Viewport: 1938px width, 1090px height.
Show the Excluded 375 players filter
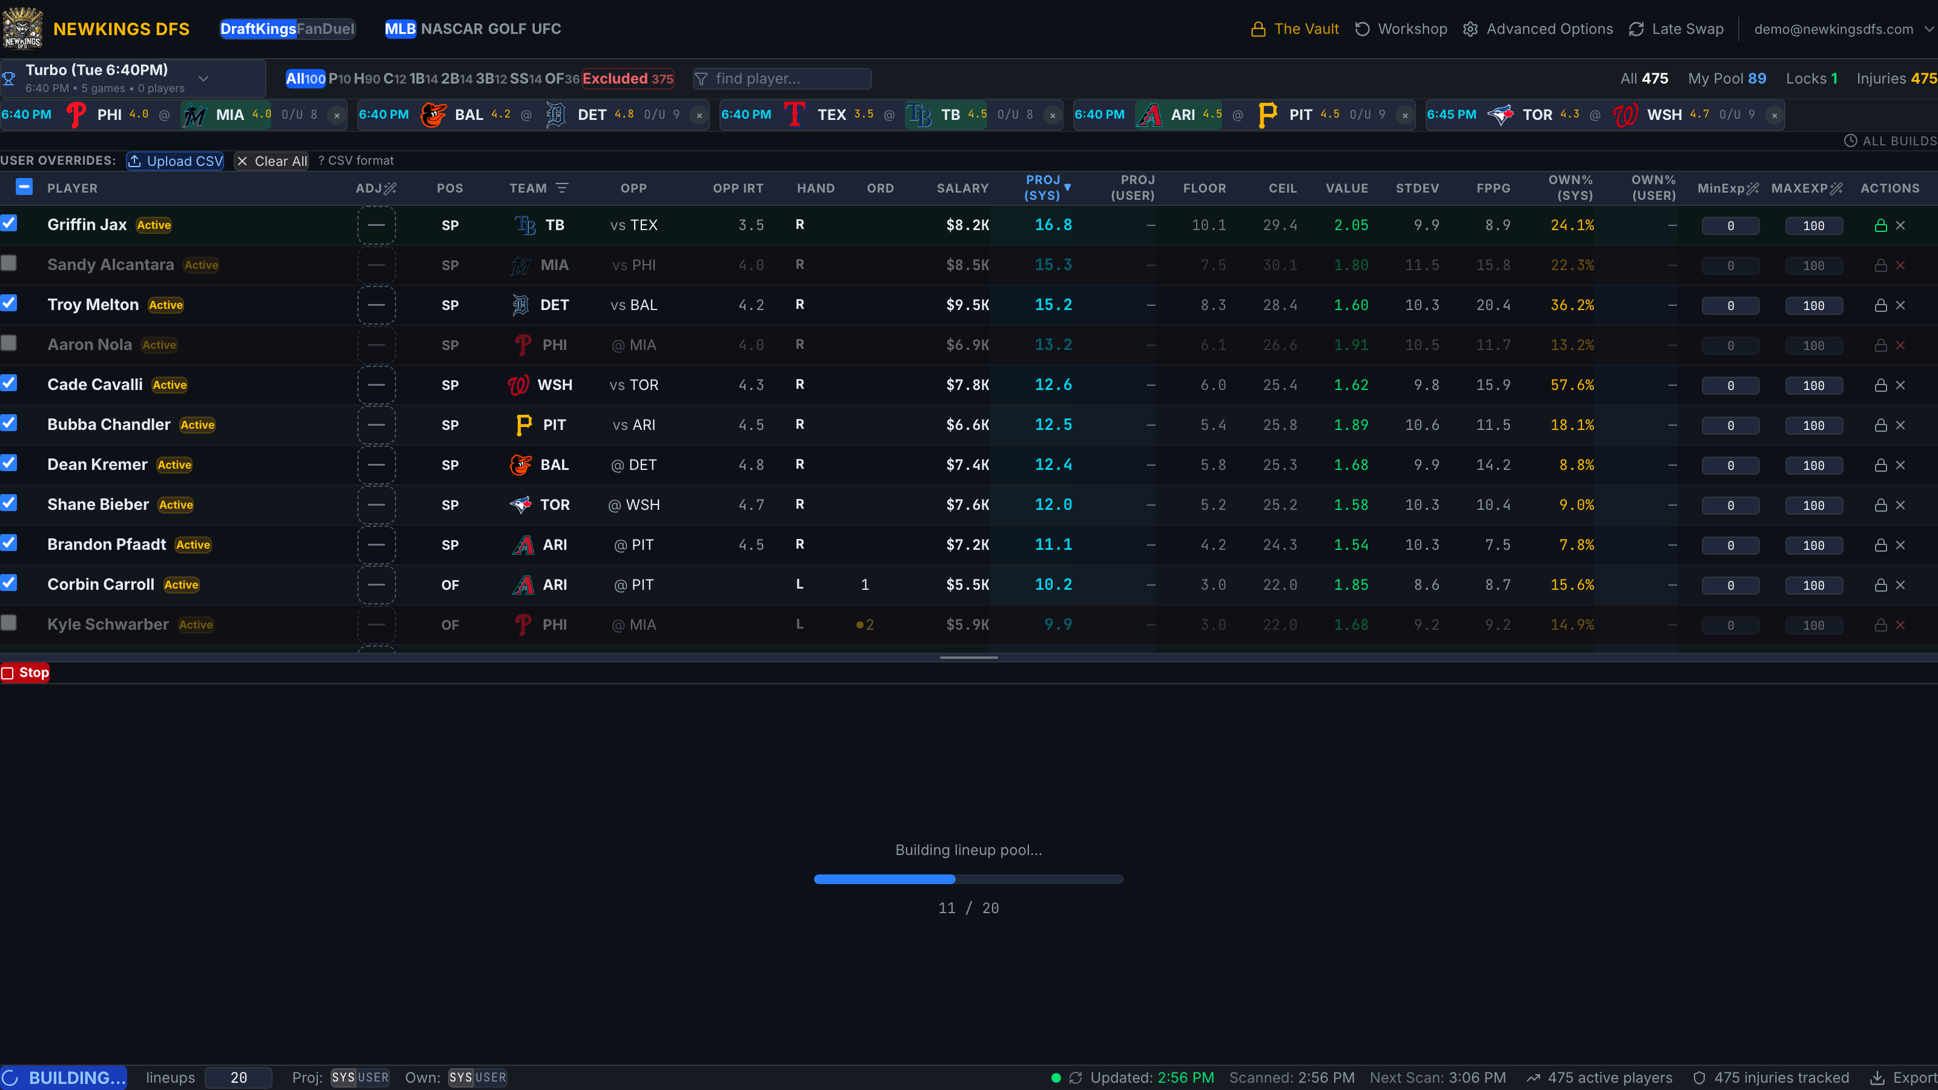click(x=628, y=79)
